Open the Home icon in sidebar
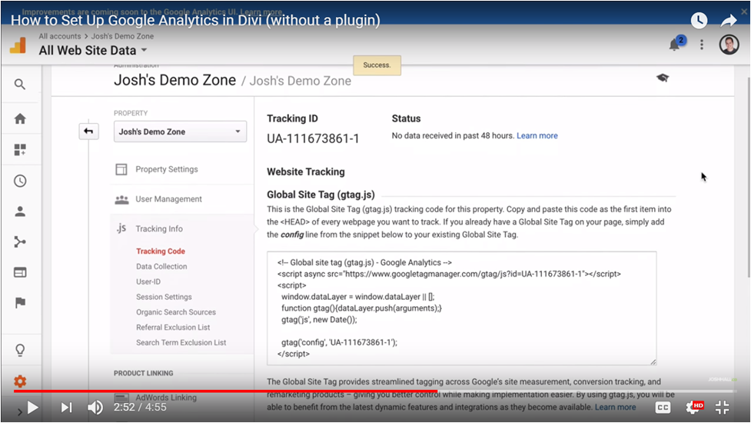Screen dimensions: 751x423 coord(20,118)
